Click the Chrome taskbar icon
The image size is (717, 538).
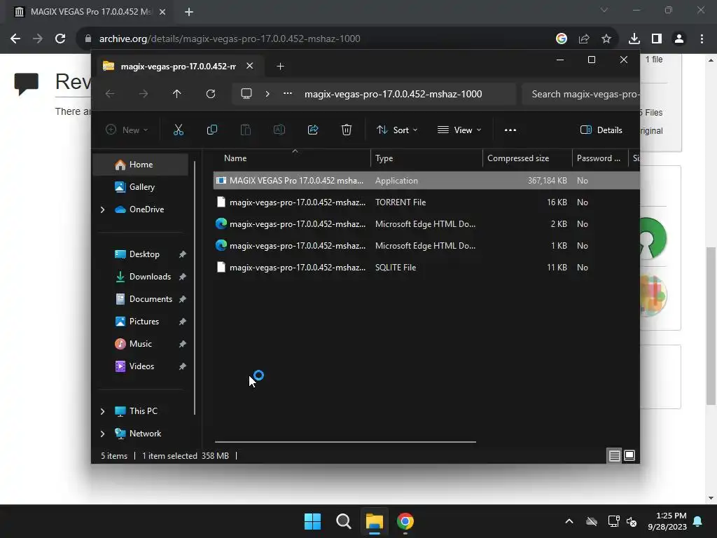405,521
